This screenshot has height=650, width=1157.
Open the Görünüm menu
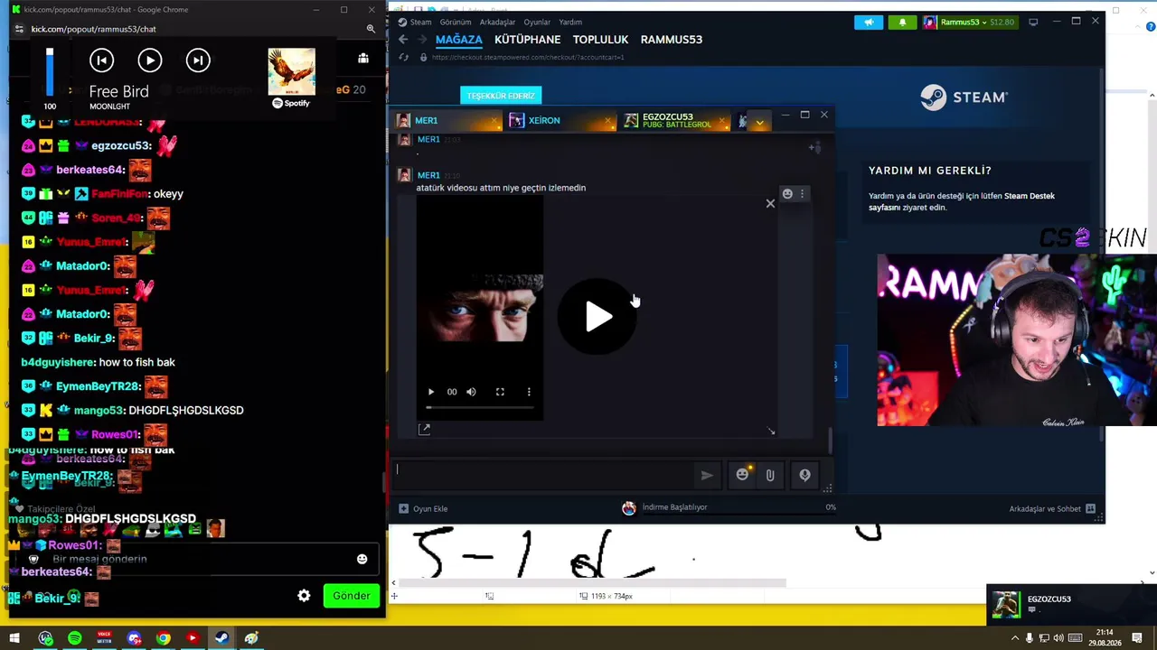[x=456, y=22]
